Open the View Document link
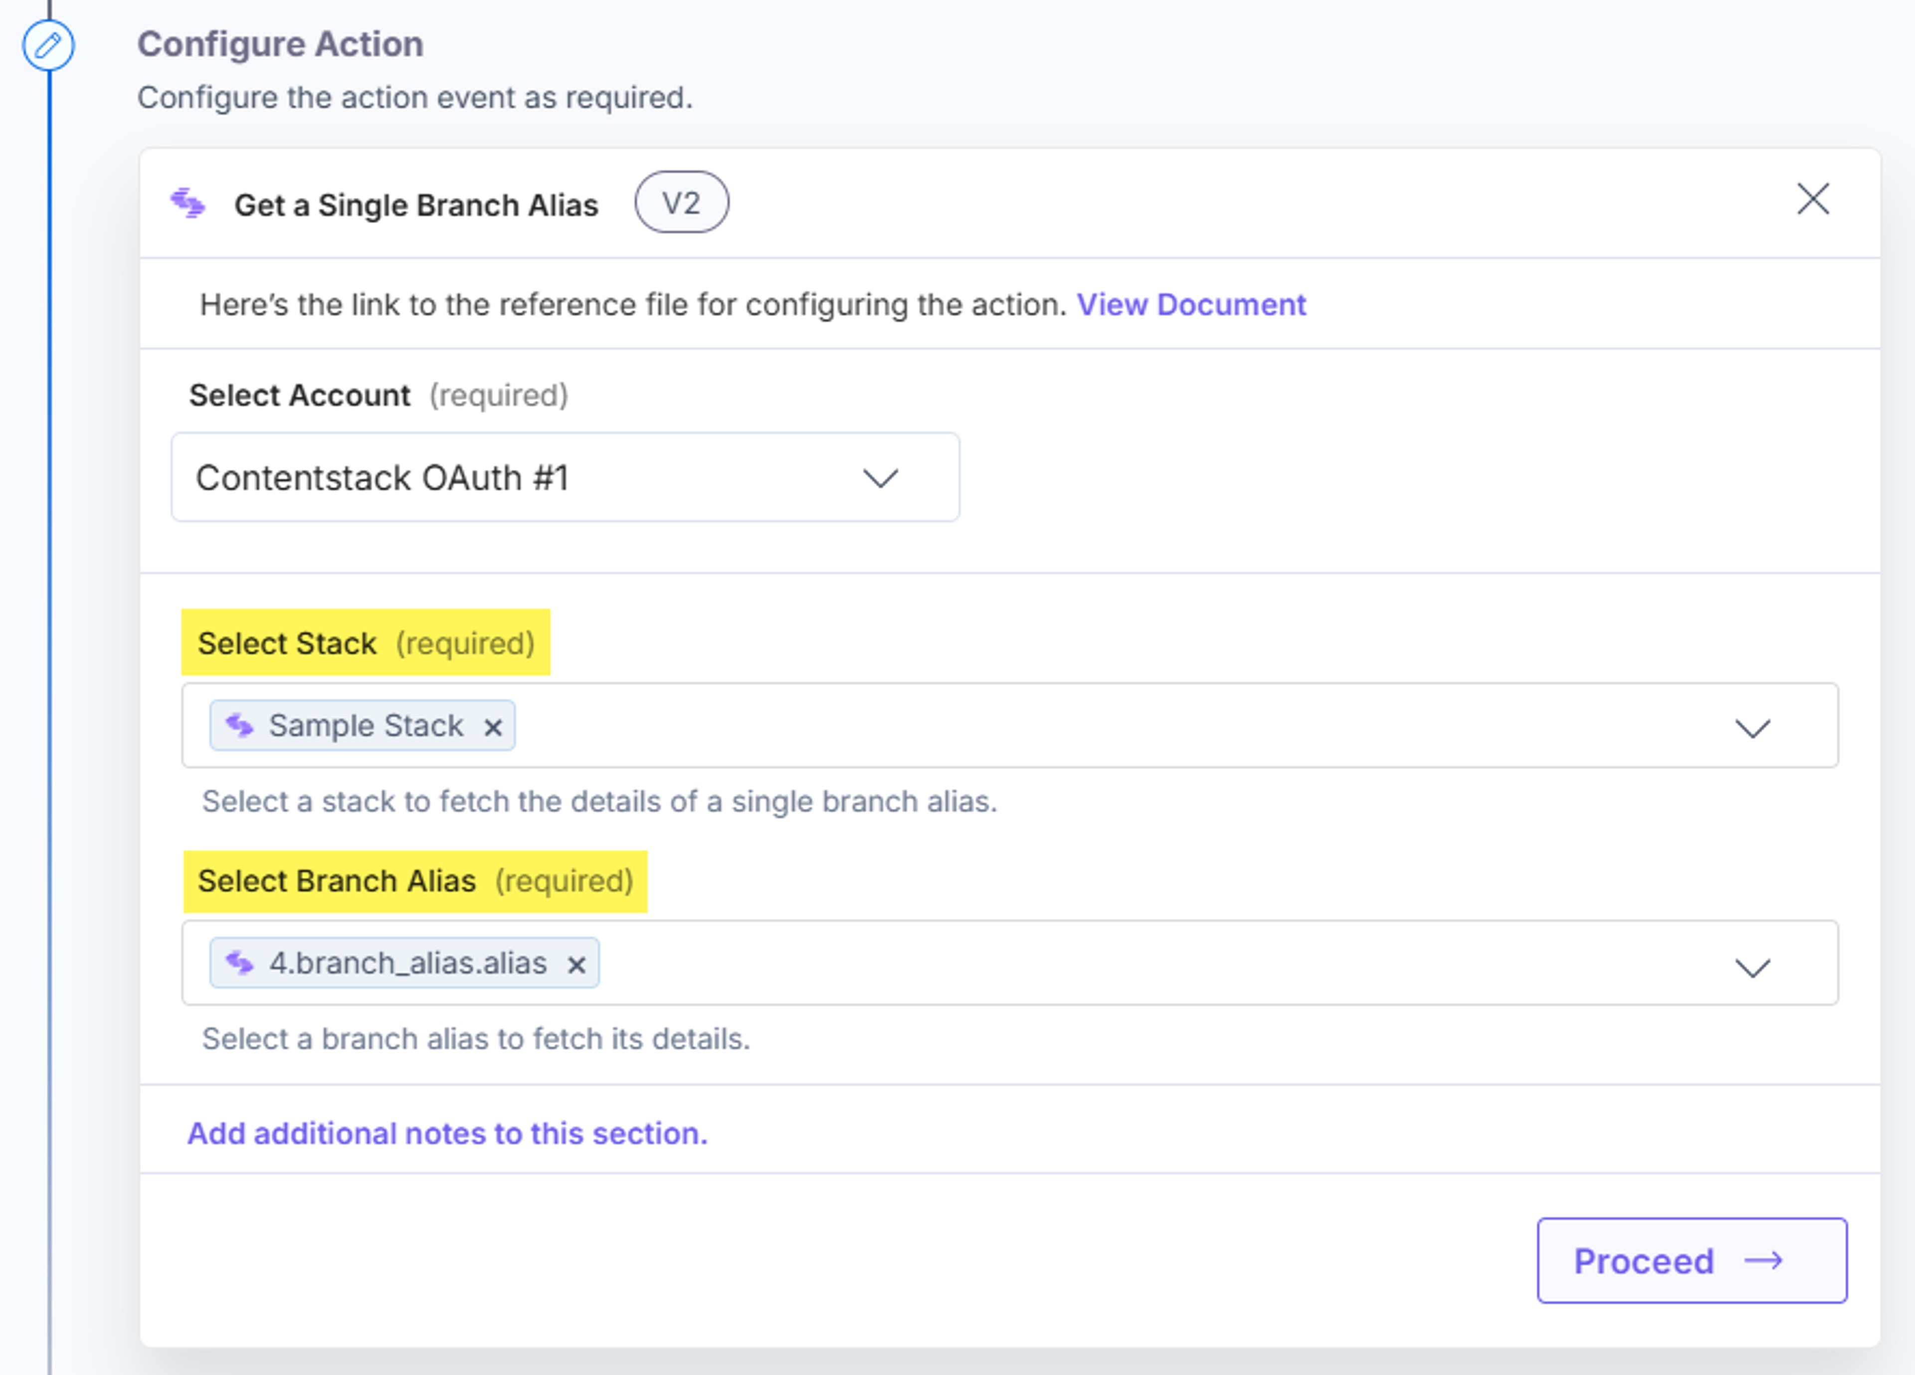 pyautogui.click(x=1190, y=304)
